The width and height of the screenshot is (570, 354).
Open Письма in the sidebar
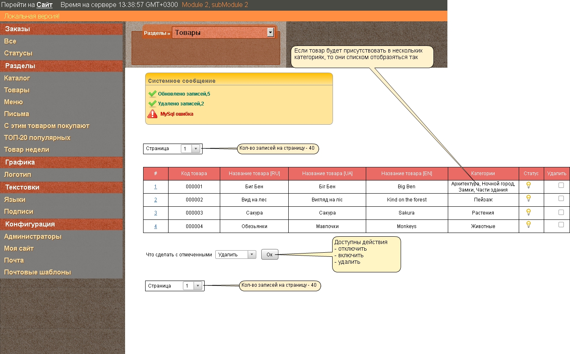pos(16,114)
